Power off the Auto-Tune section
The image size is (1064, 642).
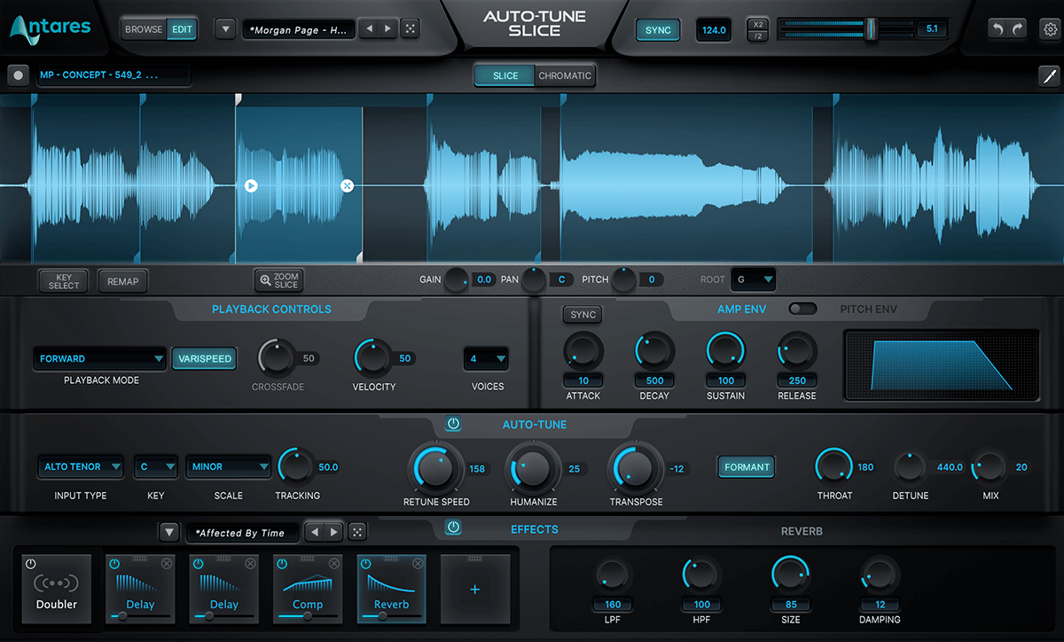(453, 424)
